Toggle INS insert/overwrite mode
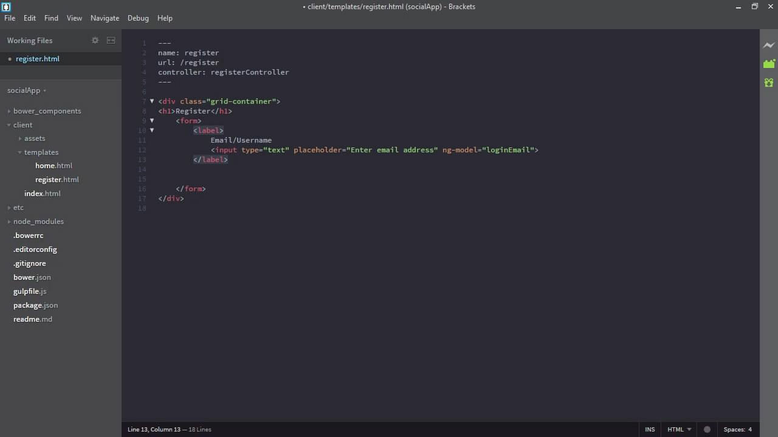 [x=650, y=429]
